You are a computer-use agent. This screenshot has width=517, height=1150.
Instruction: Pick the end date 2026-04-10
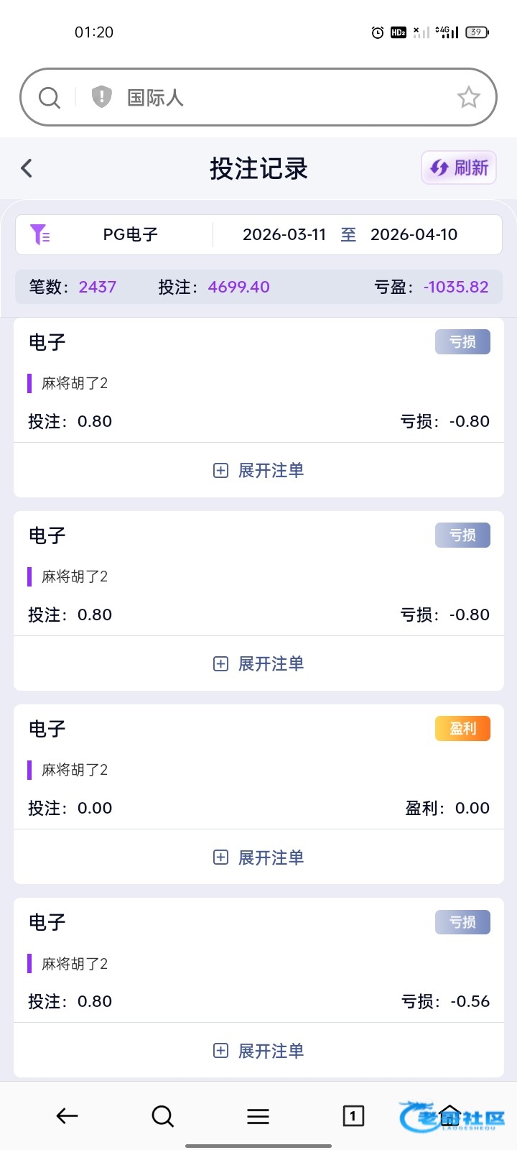(414, 234)
